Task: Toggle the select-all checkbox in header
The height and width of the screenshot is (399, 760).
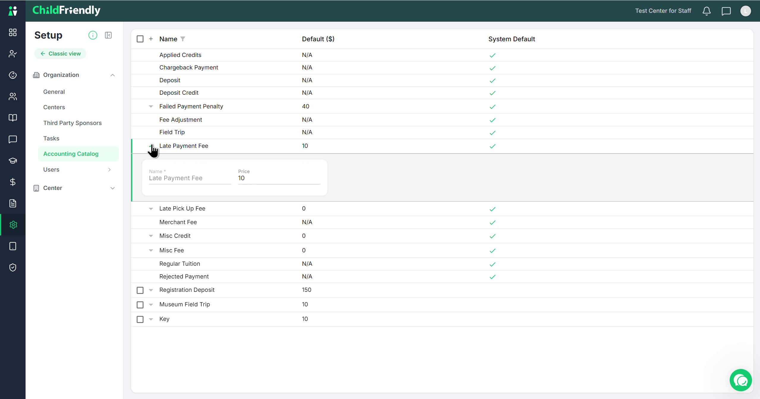Action: coord(140,39)
